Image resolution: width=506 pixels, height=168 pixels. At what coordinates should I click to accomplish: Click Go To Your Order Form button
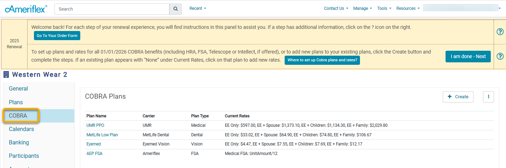(x=57, y=36)
